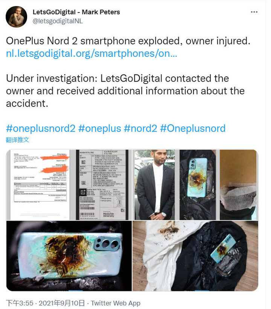View the photo of man in black suit
The height and width of the screenshot is (309, 271).
[155, 185]
